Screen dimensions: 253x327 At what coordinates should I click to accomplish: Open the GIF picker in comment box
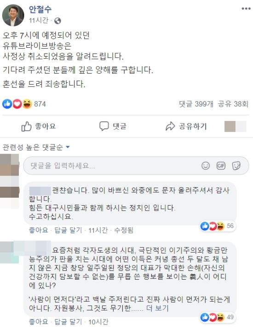click(x=221, y=166)
